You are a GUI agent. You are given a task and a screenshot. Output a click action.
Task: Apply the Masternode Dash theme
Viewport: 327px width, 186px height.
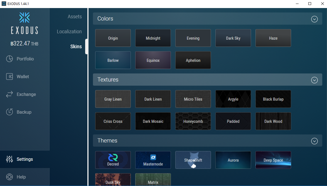(x=153, y=160)
